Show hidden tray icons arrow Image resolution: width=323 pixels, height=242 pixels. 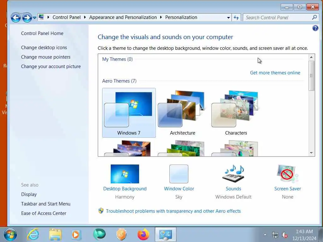[x=265, y=234]
